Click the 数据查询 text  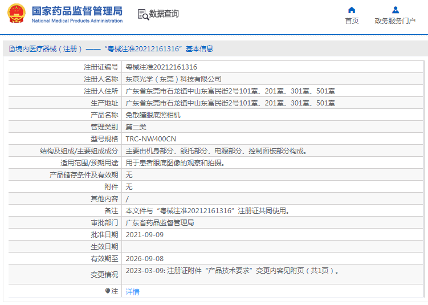point(164,14)
